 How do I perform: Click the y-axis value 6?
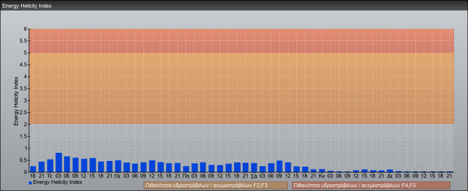26,29
